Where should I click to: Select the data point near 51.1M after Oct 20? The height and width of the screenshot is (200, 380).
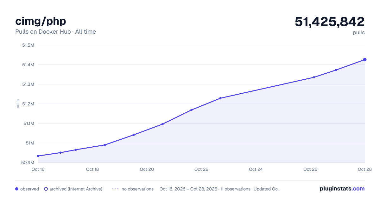click(162, 124)
